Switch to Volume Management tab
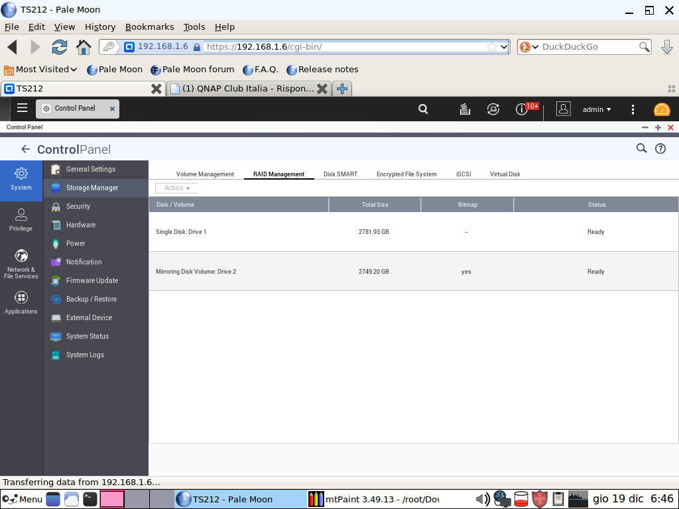The image size is (679, 509). 205,174
